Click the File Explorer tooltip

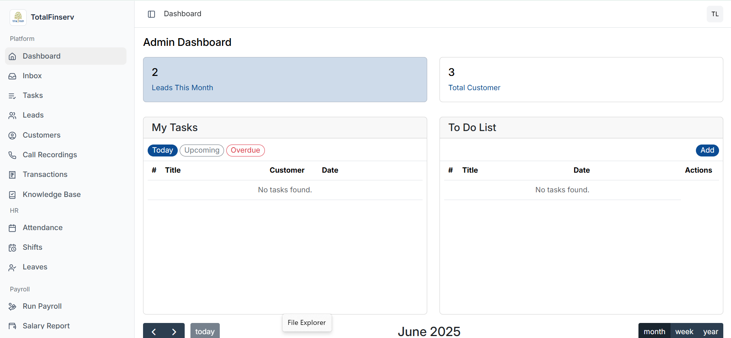(307, 323)
